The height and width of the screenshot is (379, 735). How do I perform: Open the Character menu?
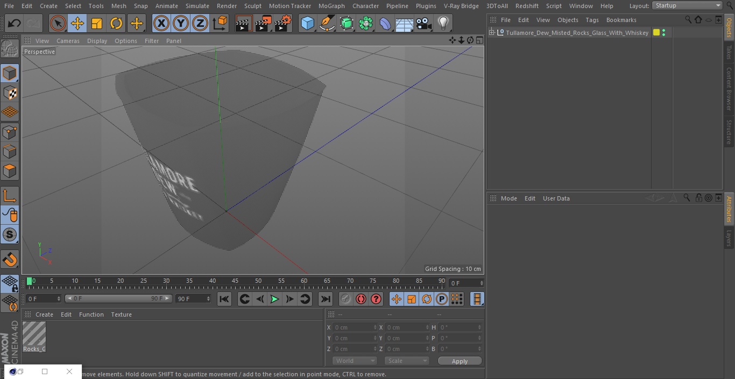click(x=366, y=5)
